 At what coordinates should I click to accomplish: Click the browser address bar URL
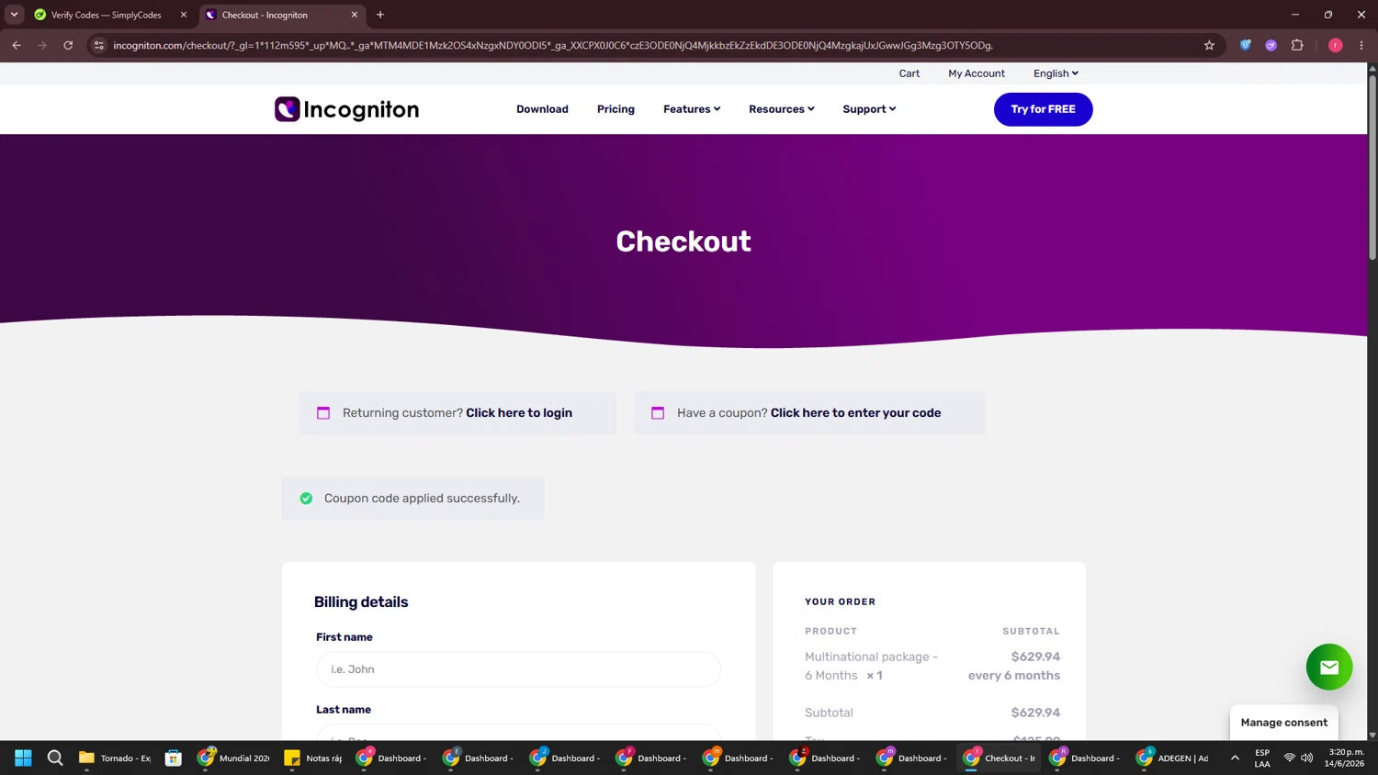coord(553,45)
